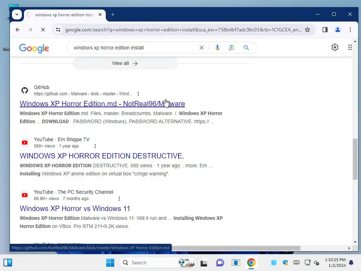Image resolution: width=361 pixels, height=271 pixels.
Task: Open options for Em Shqipe TV result
Action: click(95, 146)
